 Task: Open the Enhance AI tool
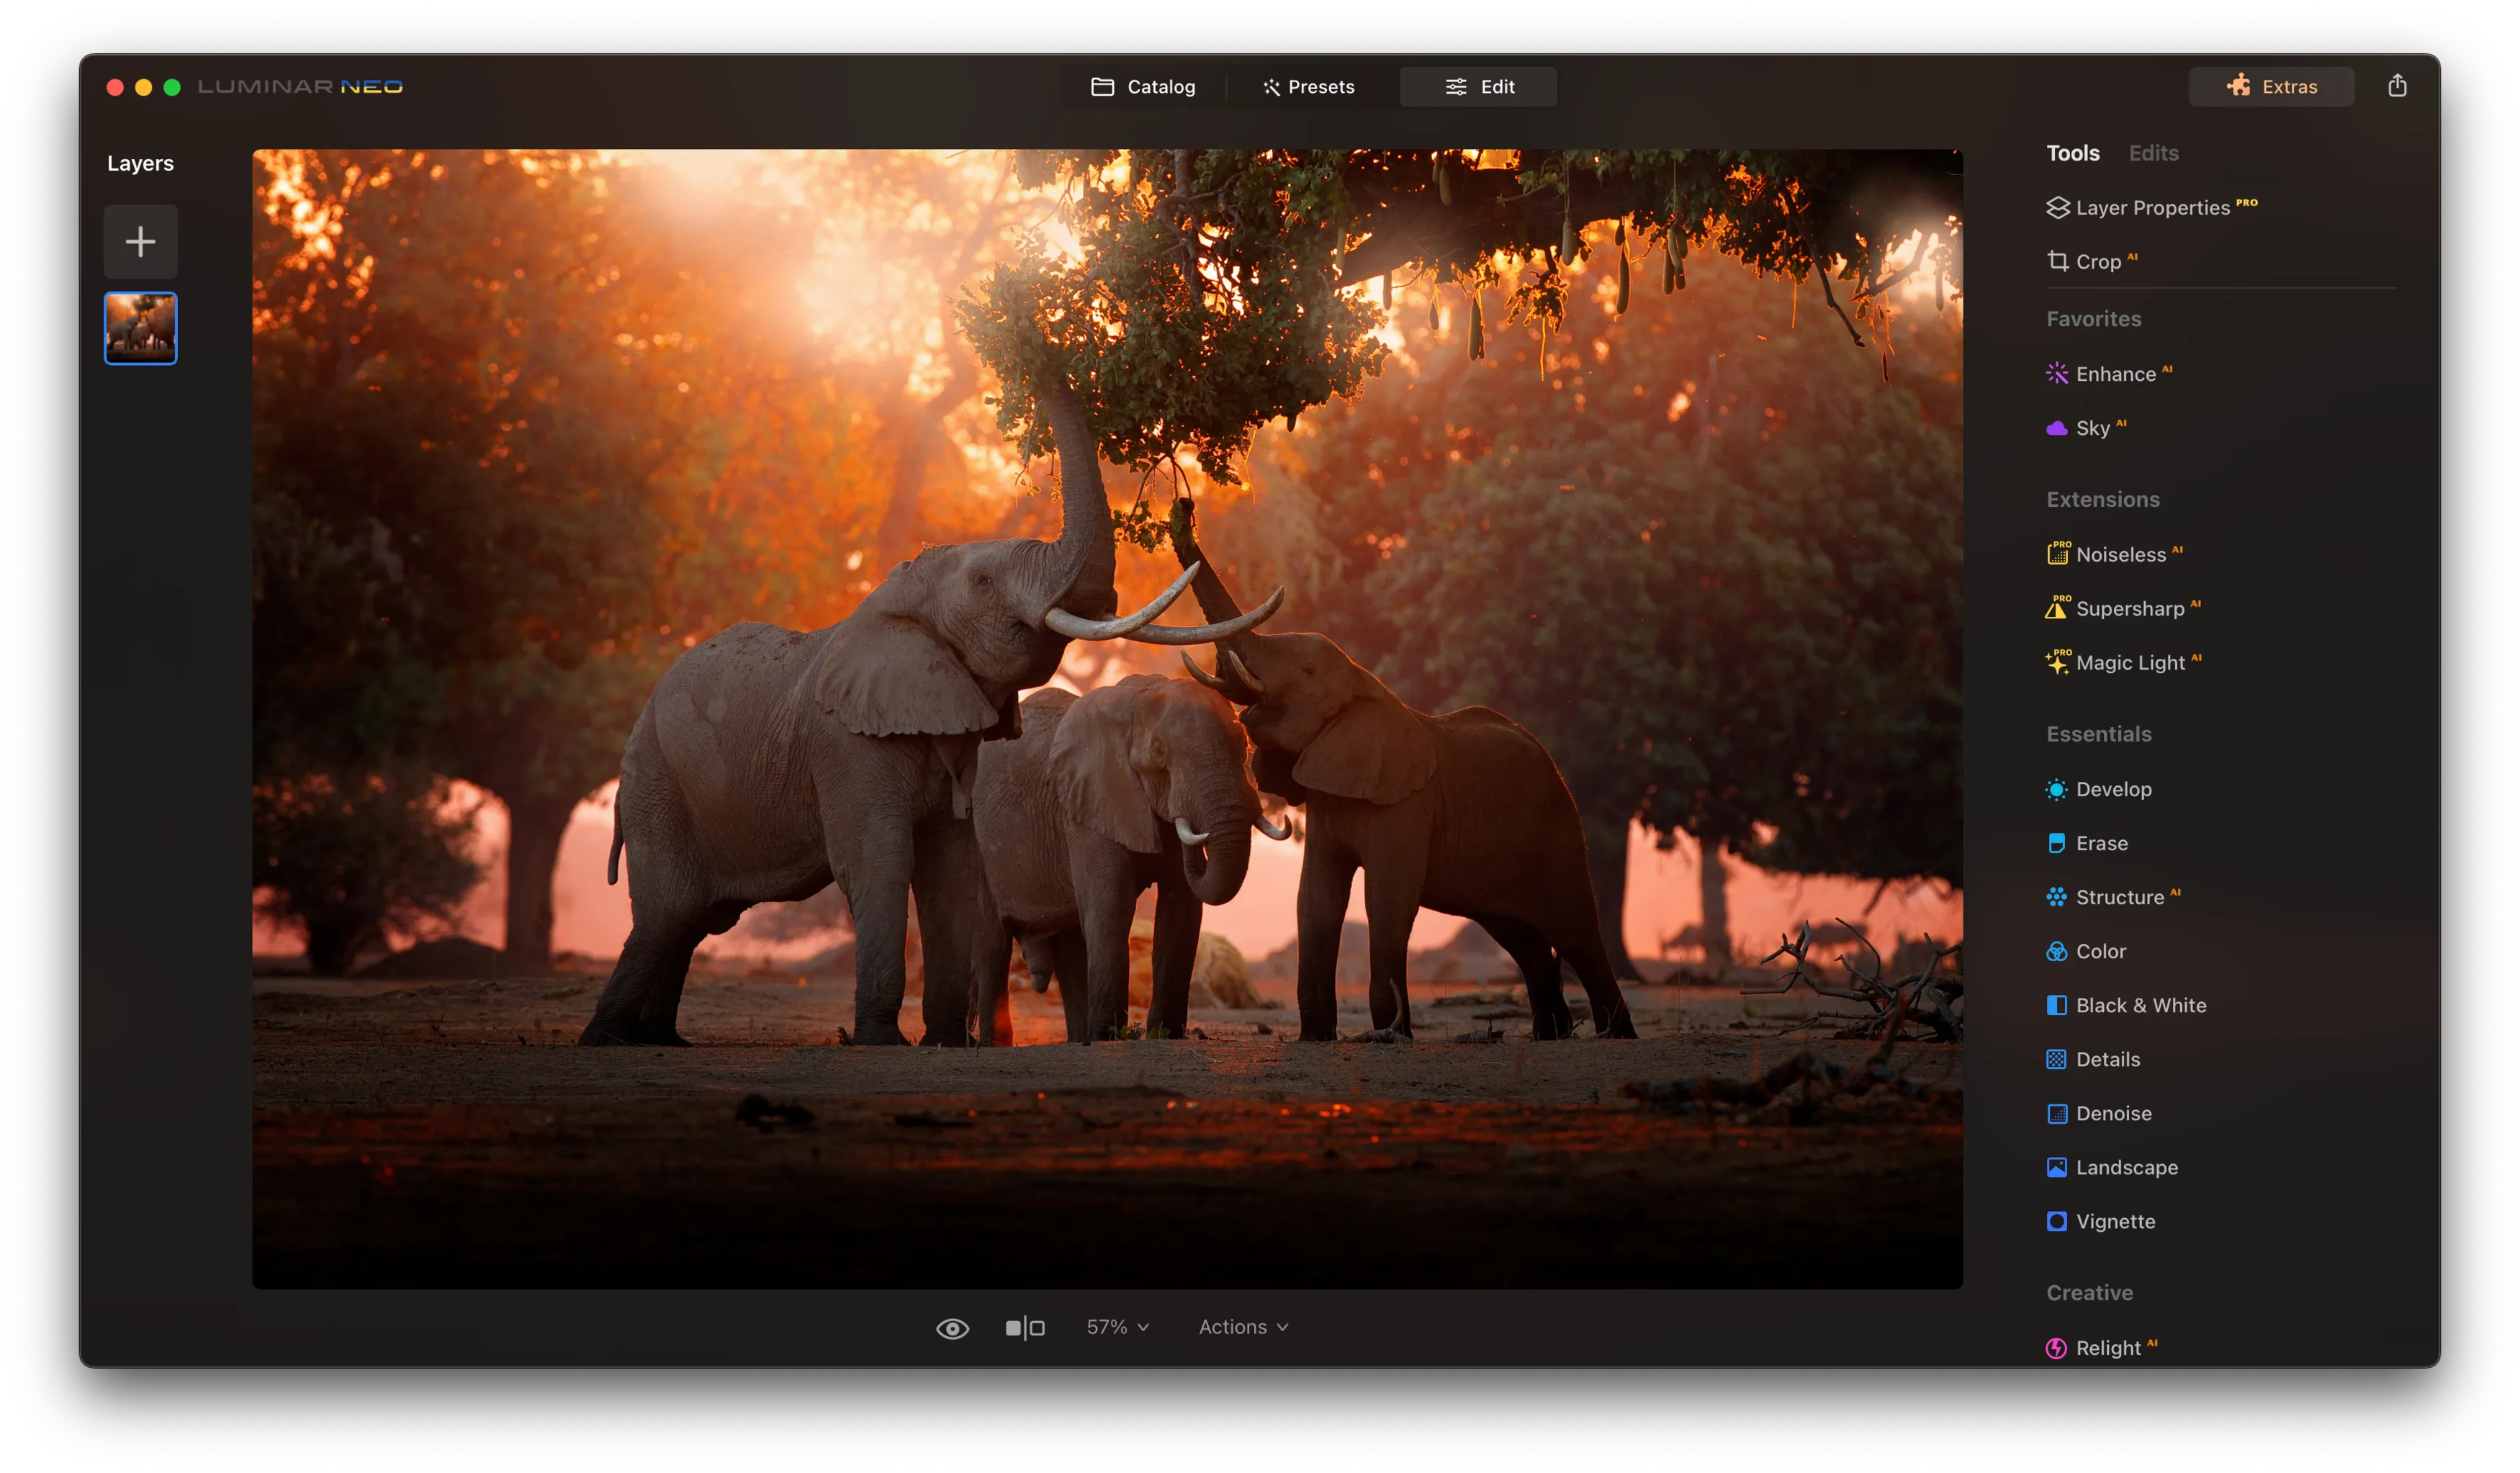coord(2114,374)
